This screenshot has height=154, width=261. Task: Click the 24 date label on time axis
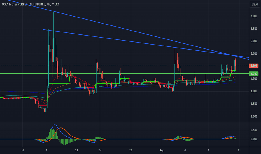pyautogui.click(x=100, y=150)
